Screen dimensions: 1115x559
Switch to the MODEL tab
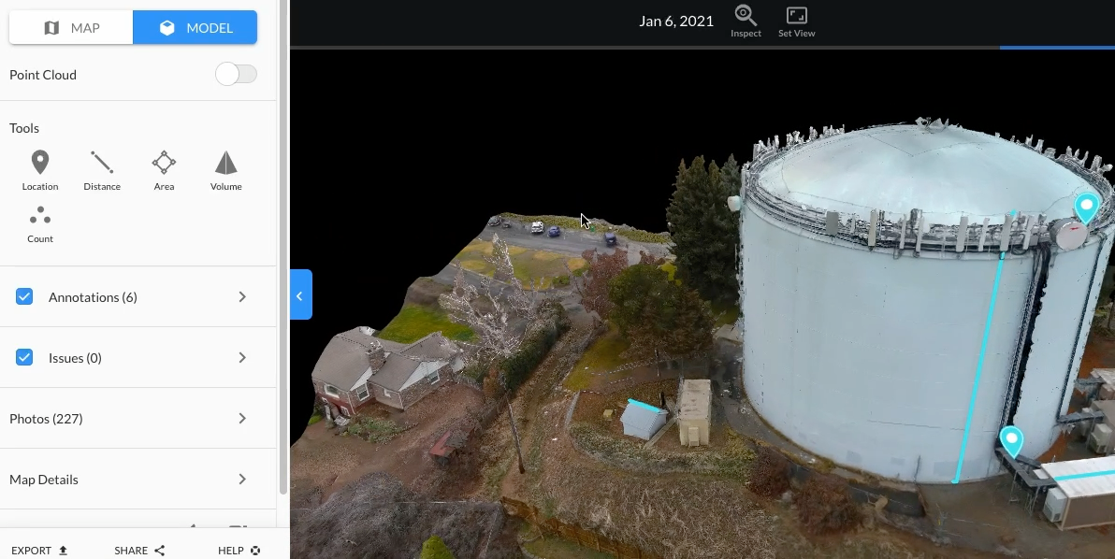point(195,28)
